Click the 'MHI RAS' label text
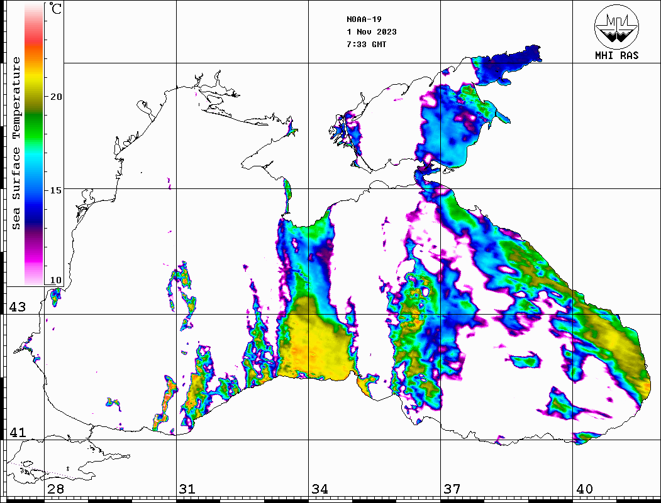661x503 pixels. pyautogui.click(x=616, y=55)
